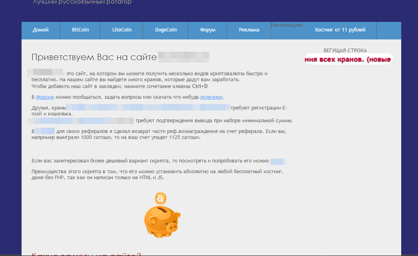The width and height of the screenshot is (418, 256).
Task: Click the Ctrl+D shortcut text
Action: coord(200,86)
